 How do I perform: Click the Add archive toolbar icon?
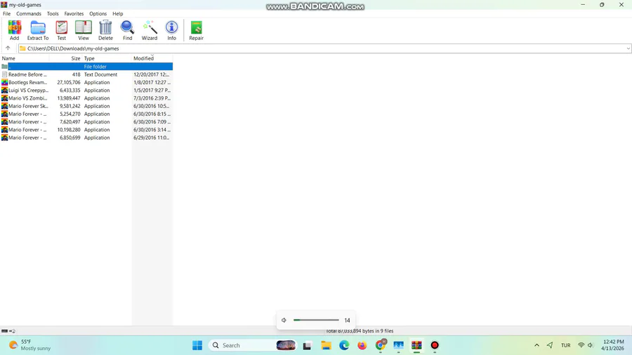click(15, 30)
